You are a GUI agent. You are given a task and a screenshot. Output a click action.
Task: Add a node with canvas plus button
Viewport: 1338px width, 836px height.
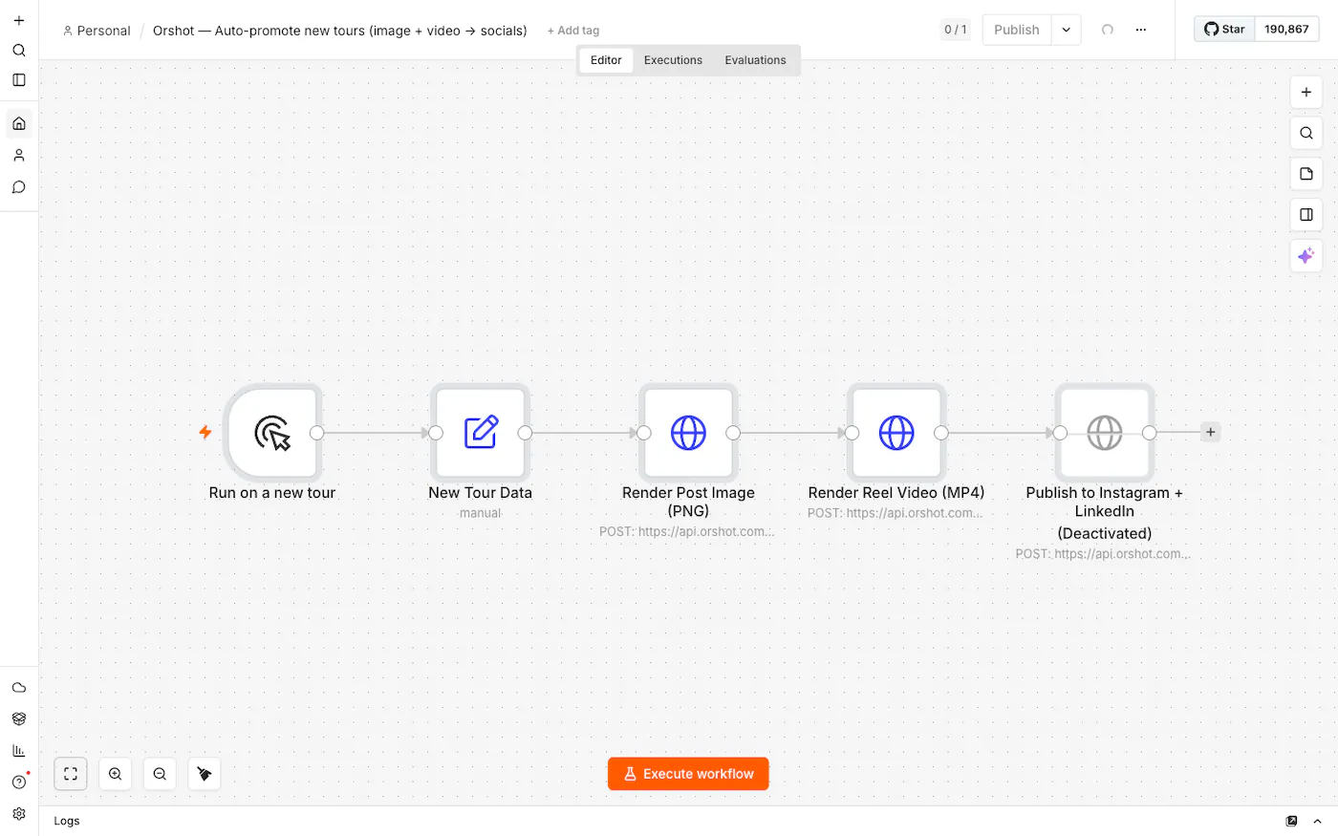[x=1306, y=93]
